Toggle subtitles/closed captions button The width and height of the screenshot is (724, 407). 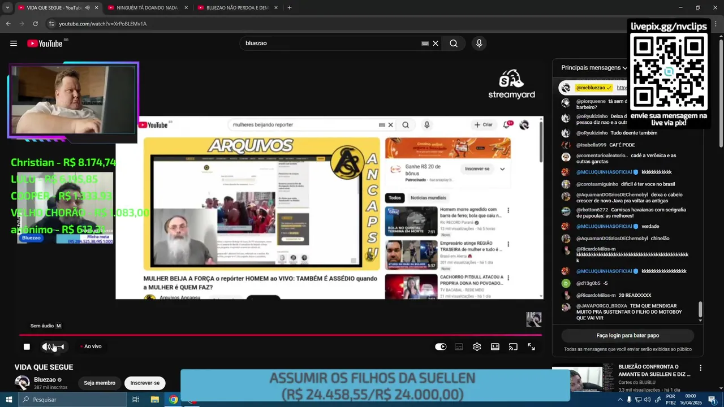[459, 347]
